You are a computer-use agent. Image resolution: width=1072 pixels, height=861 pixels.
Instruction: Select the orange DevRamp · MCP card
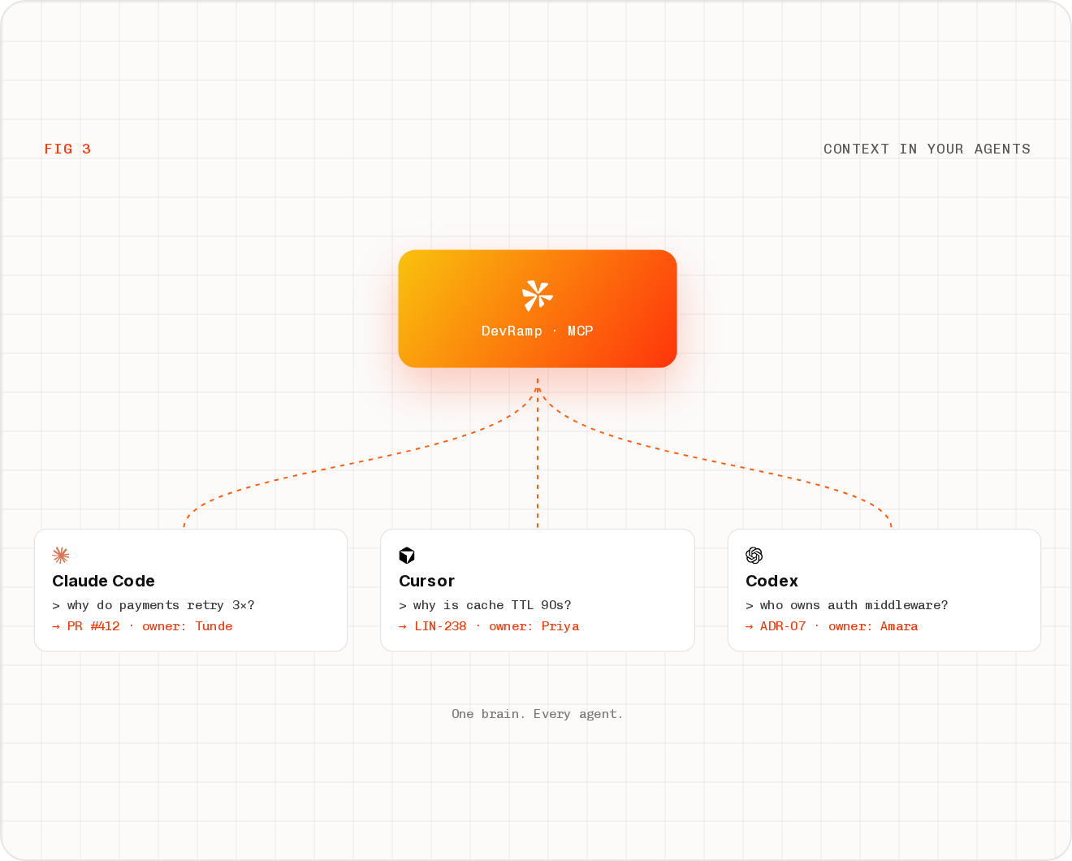[538, 309]
